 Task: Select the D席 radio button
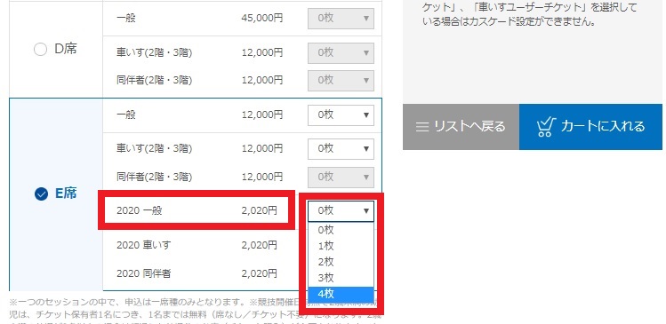tap(40, 50)
